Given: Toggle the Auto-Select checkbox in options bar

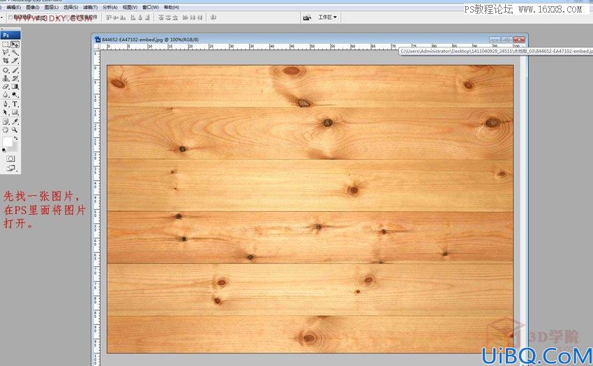Looking at the screenshot, I should (10, 17).
